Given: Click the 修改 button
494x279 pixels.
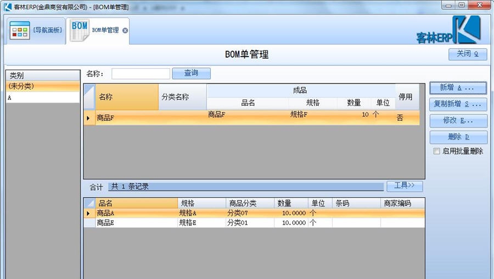Looking at the screenshot, I should (x=458, y=120).
